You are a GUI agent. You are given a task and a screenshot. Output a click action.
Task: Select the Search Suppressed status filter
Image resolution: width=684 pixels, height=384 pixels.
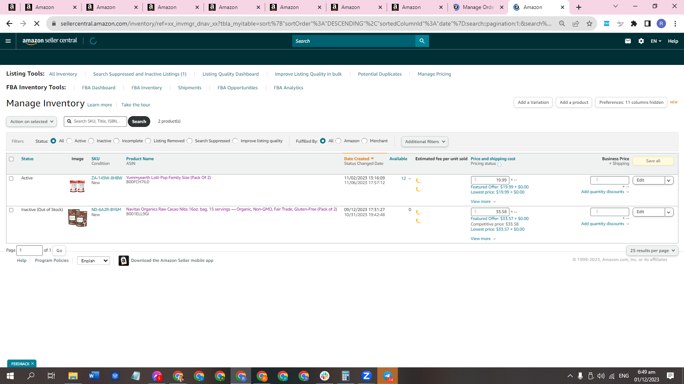[190, 141]
